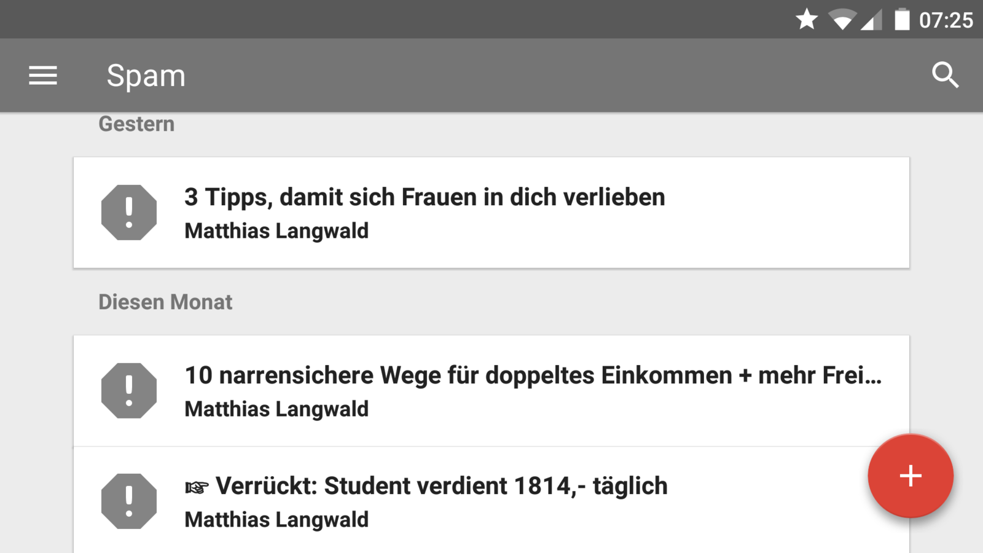Tap sender name under '10 narrensichere Wege'
The width and height of the screenshot is (983, 553).
[x=276, y=409]
